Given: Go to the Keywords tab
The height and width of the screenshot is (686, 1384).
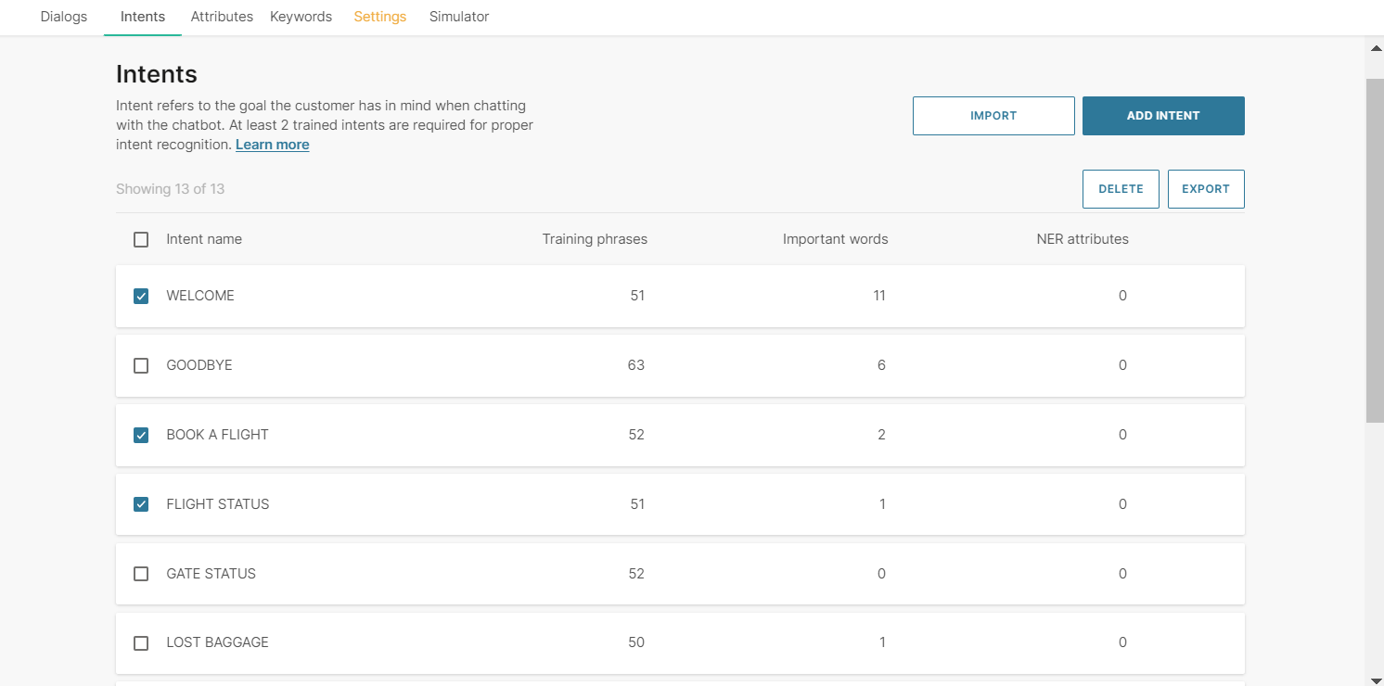Looking at the screenshot, I should (x=301, y=17).
